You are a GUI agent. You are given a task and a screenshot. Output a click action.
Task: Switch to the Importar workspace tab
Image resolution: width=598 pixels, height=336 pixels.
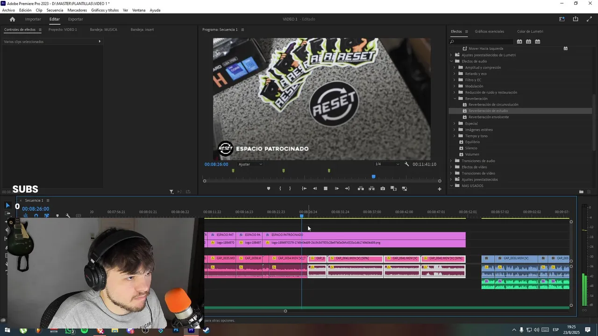[33, 19]
